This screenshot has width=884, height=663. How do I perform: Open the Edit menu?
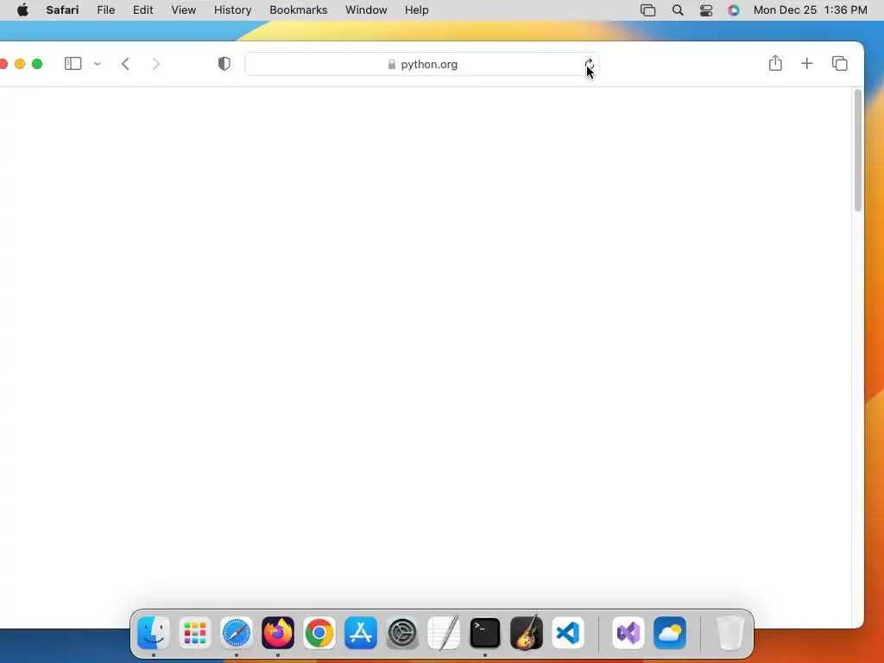coord(142,9)
